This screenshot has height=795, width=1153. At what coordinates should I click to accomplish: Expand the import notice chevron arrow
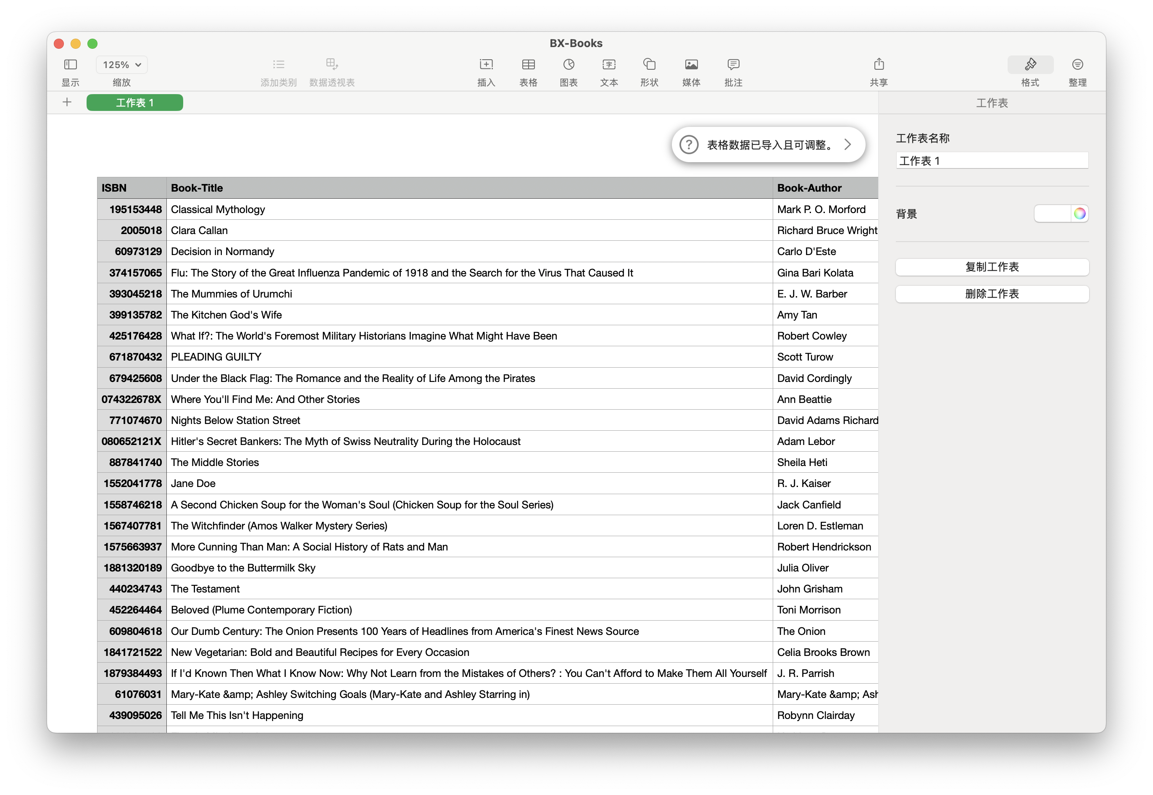(x=848, y=145)
